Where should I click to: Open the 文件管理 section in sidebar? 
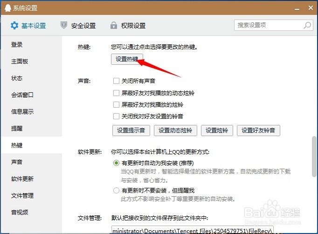pos(31,196)
